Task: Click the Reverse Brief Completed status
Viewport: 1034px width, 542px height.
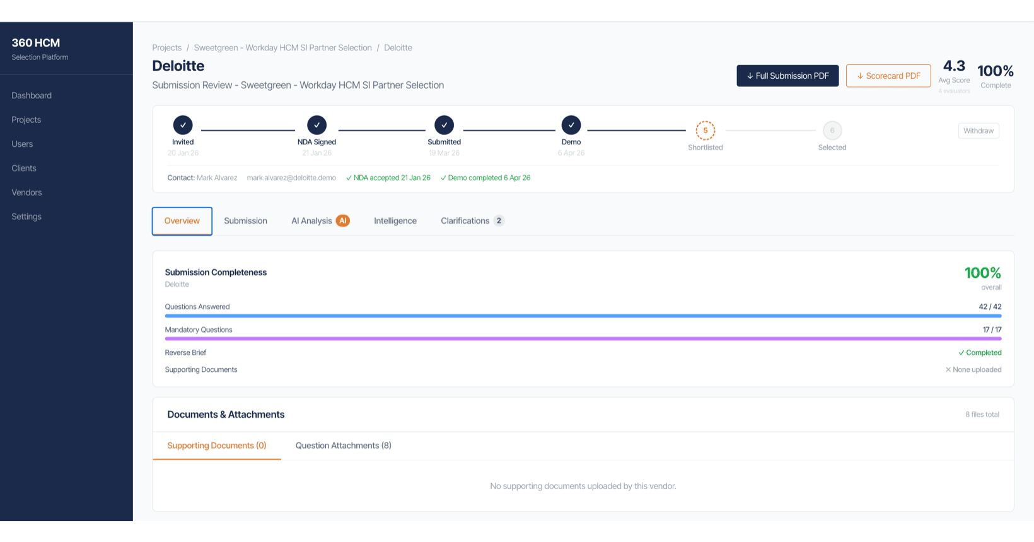Action: pos(980,353)
